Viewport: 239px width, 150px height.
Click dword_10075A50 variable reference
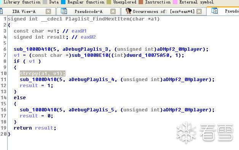(x=148, y=55)
